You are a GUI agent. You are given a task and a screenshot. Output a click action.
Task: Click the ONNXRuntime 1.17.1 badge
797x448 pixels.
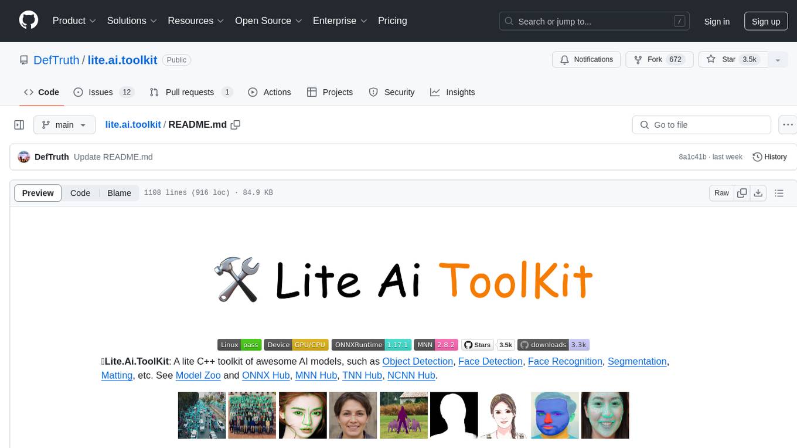(372, 345)
